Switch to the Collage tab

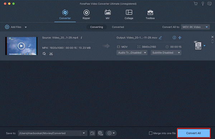129,15
